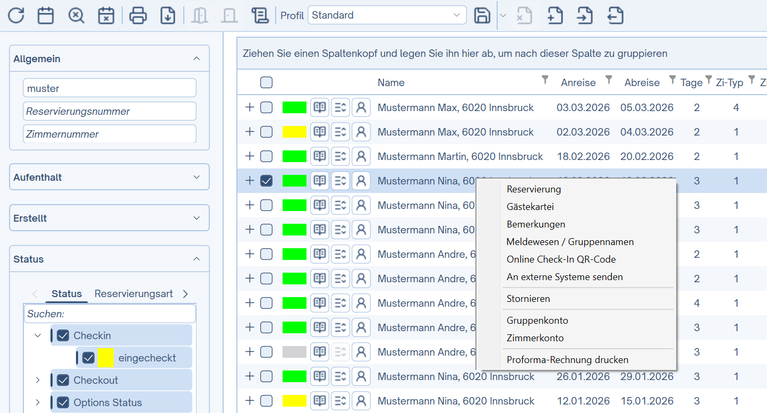Click the magnifier reset search icon
This screenshot has width=767, height=413.
tap(76, 15)
